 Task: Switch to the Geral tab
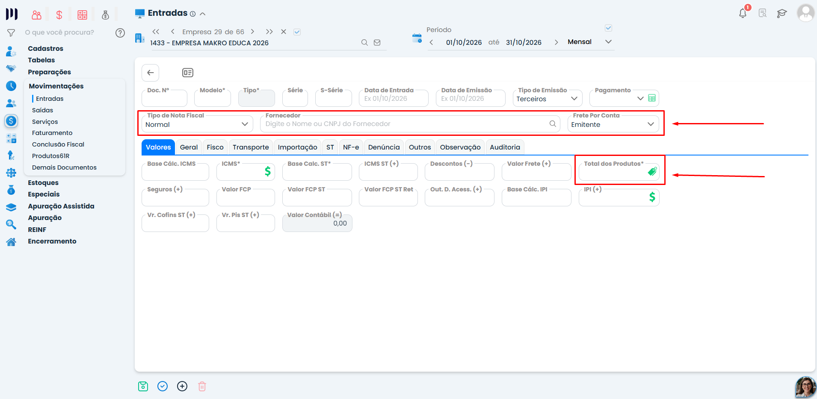pyautogui.click(x=189, y=147)
